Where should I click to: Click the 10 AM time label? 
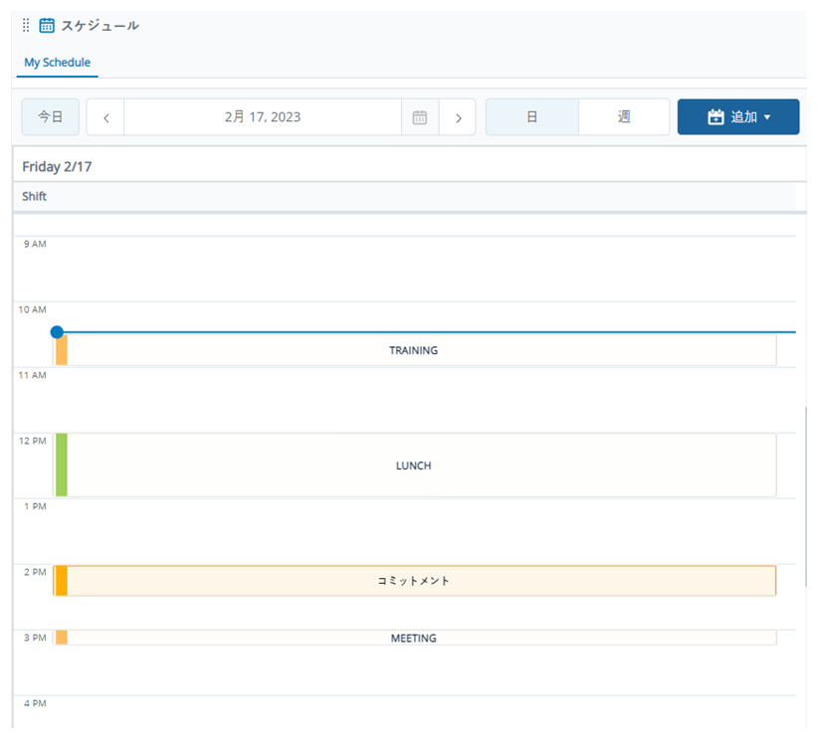[33, 309]
